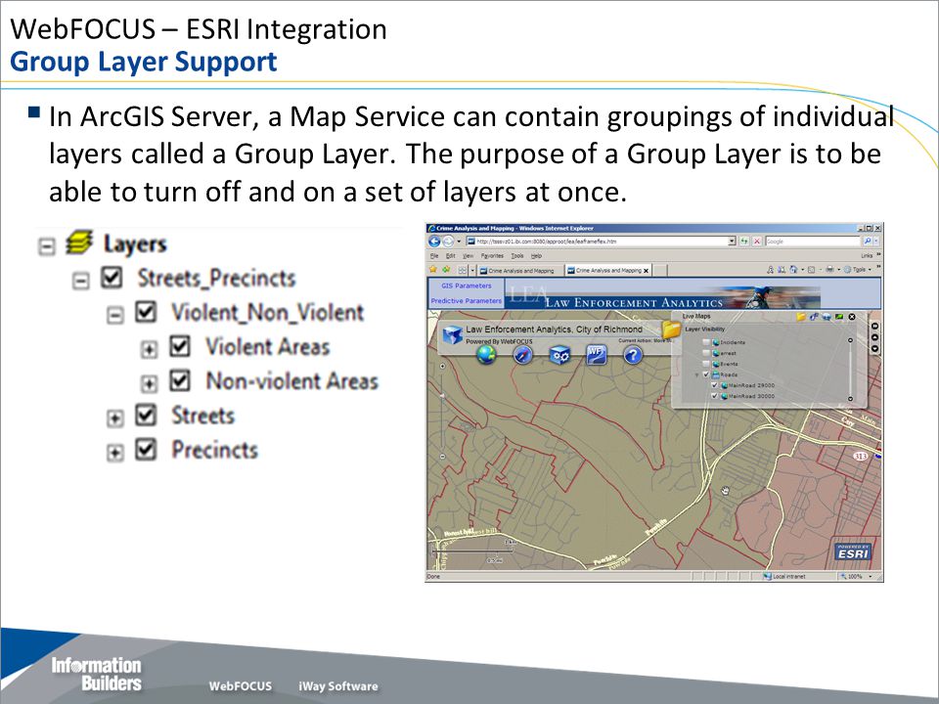Open the Favorites Center star icon
Viewport: 939px width, 704px height.
click(433, 270)
